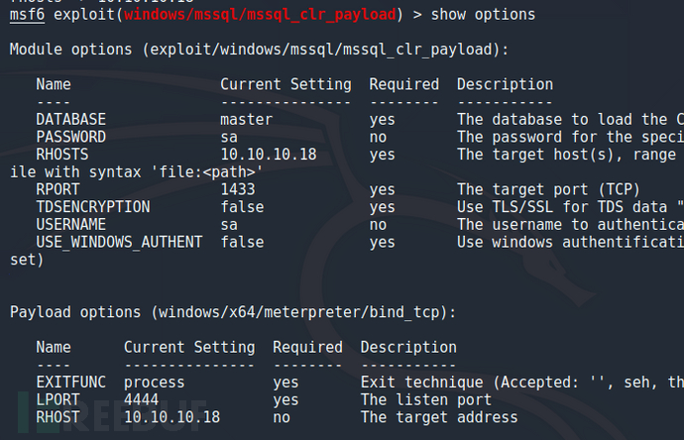Click 'yes' in the RHOSTS row
684x440 pixels.
(382, 156)
